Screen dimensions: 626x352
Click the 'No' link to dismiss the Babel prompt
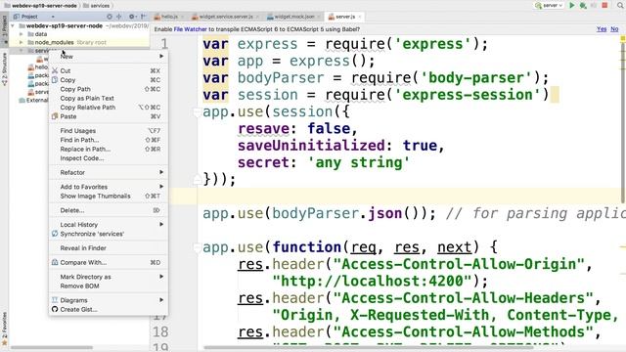[614, 29]
